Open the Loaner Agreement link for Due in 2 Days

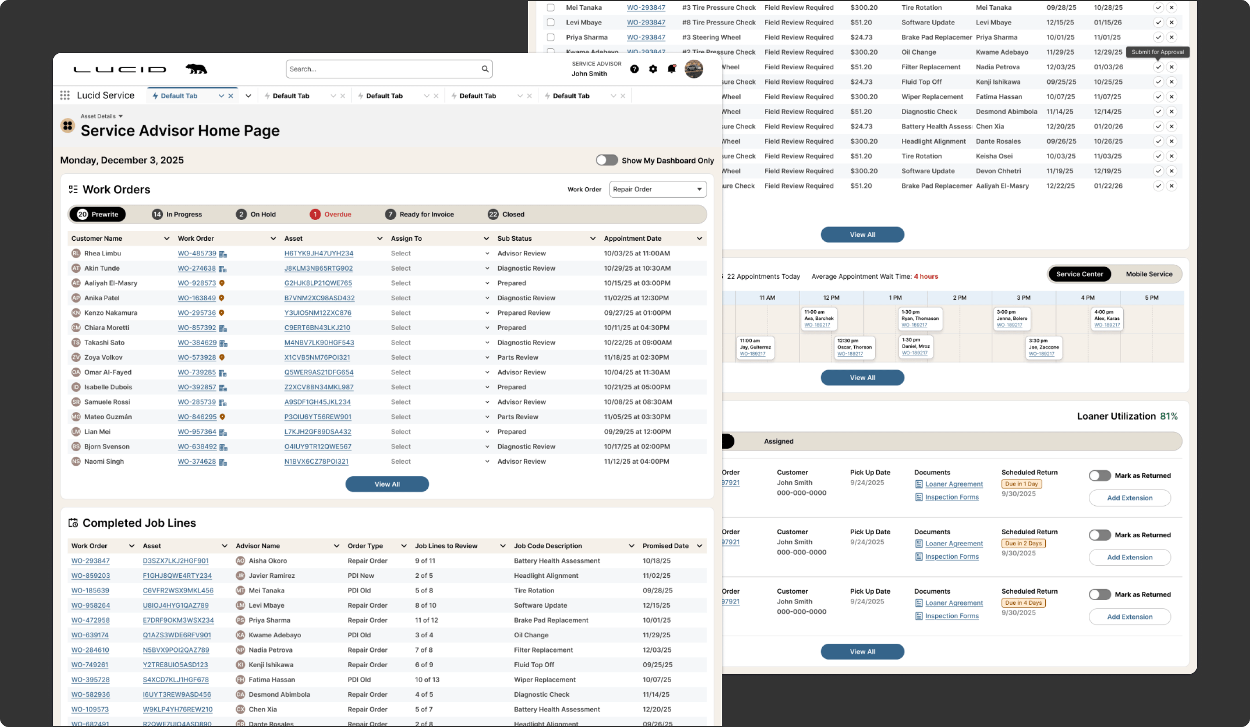[953, 543]
